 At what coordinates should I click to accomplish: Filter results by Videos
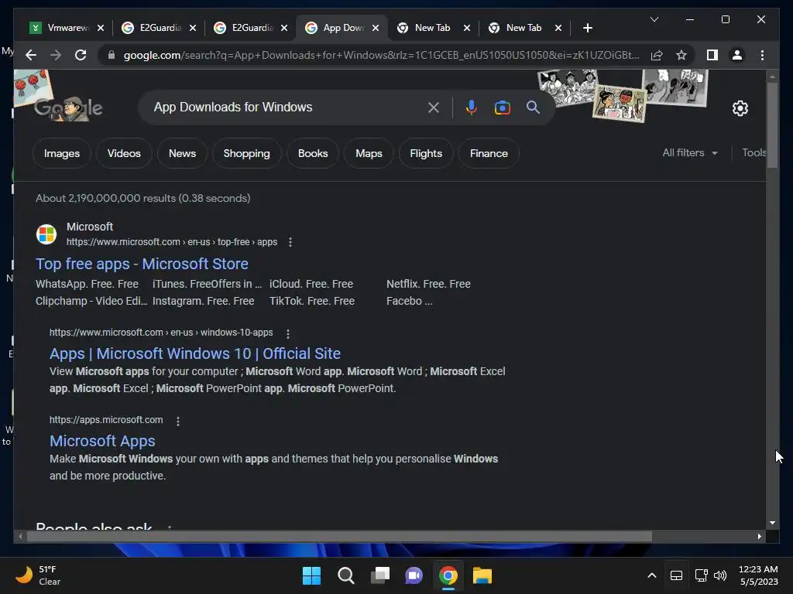click(x=124, y=153)
